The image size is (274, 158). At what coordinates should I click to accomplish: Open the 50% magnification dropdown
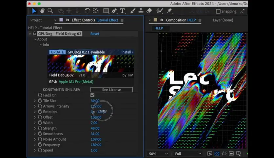coord(158,154)
